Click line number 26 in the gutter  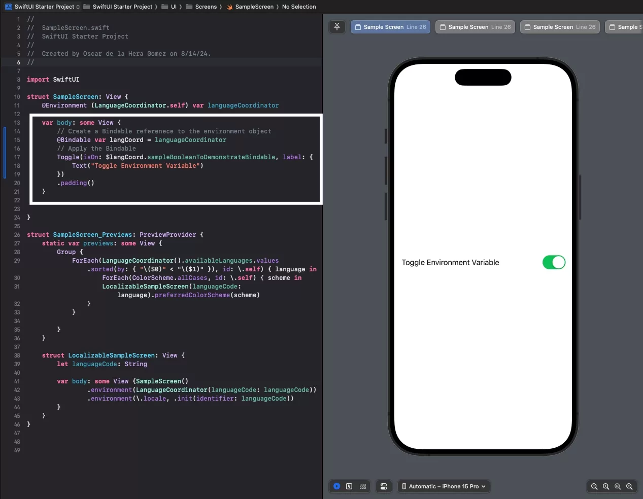coord(17,235)
